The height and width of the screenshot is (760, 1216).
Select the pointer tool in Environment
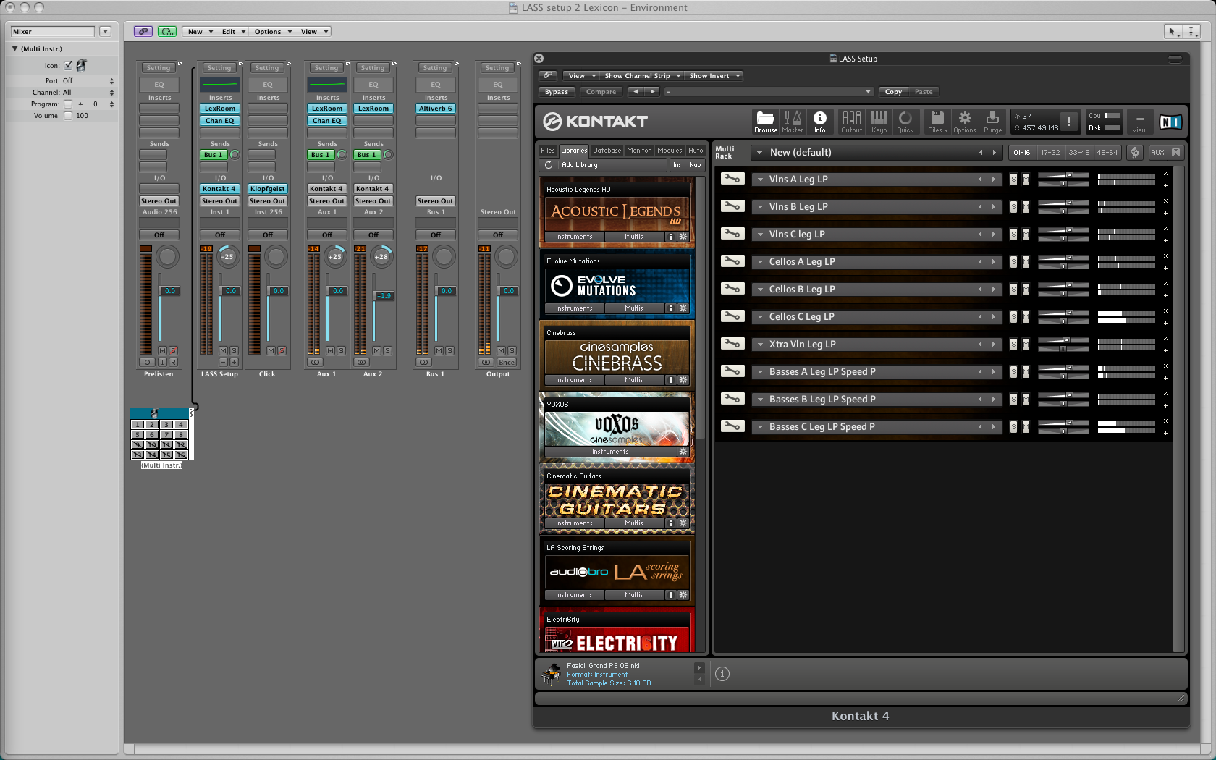pos(1173,32)
